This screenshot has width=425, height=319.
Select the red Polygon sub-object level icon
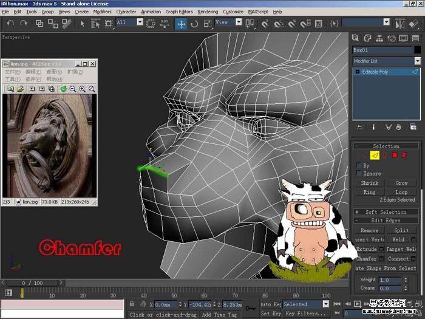pos(395,155)
